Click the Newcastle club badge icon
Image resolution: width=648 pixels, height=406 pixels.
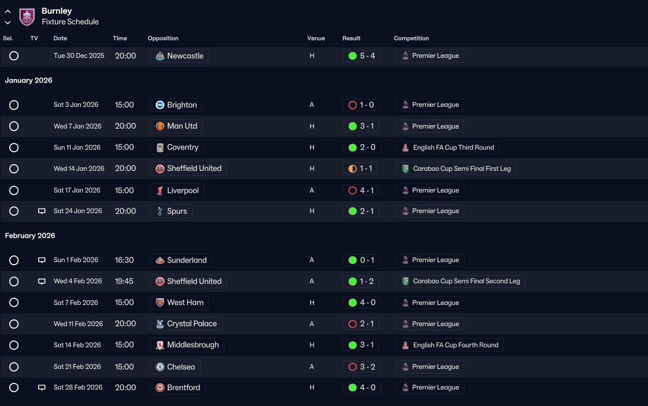tap(160, 56)
